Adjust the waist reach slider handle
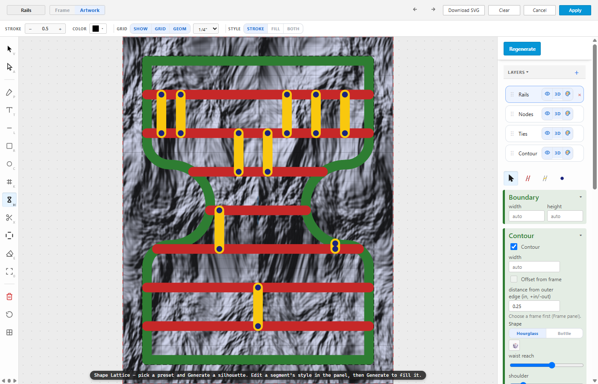 (x=552, y=365)
